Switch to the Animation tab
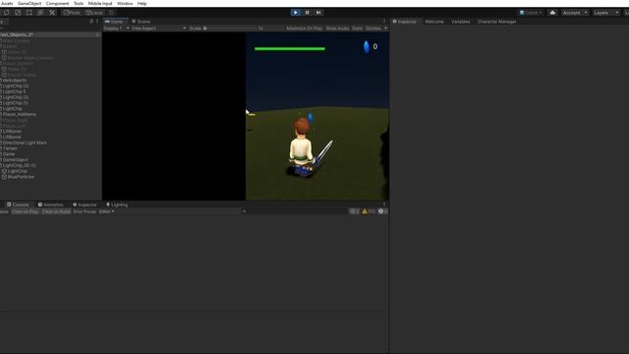The image size is (629, 354). [50, 205]
